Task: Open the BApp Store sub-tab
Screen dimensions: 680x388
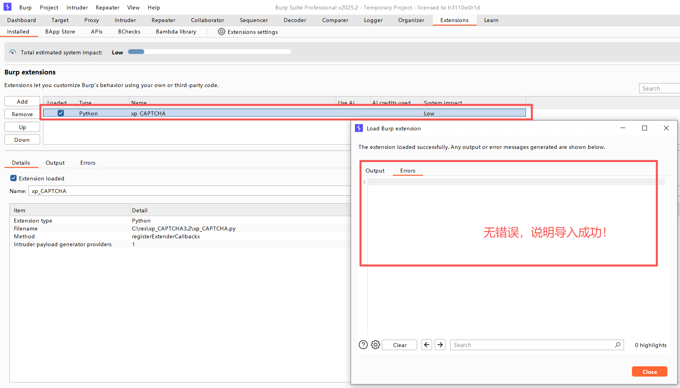Action: 60,32
